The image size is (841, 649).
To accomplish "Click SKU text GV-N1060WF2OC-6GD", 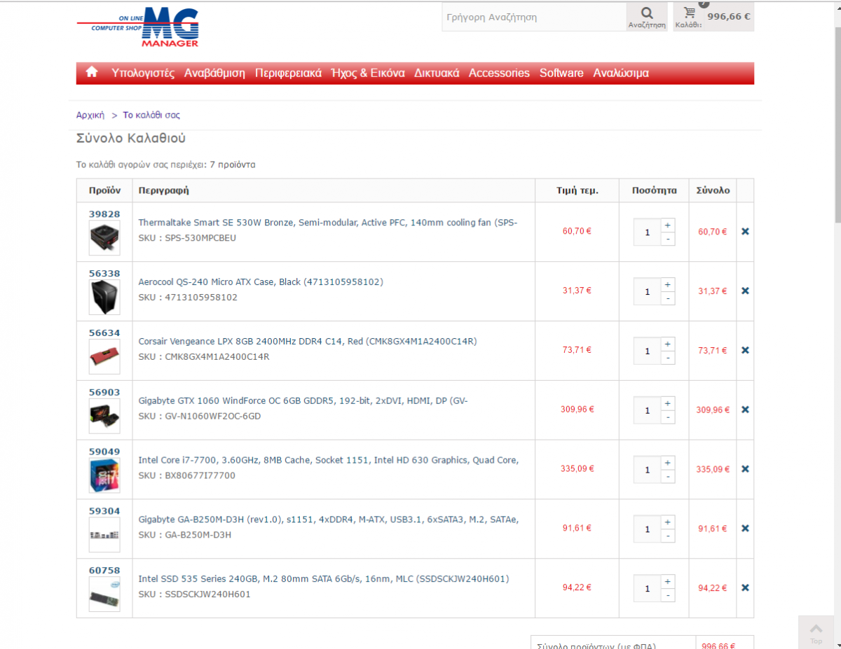I will [213, 416].
